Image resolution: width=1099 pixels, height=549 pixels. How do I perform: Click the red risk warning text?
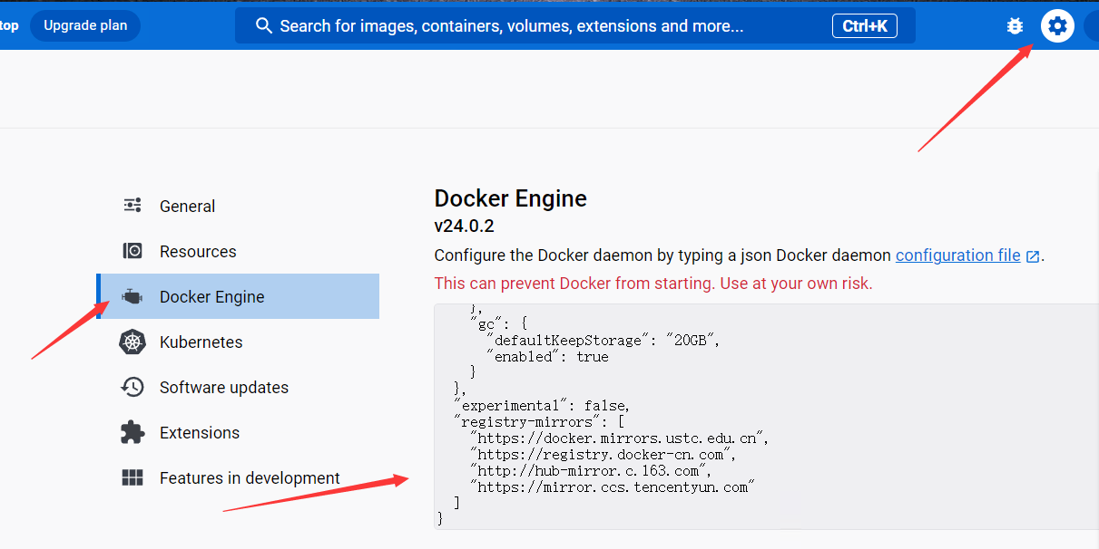tap(653, 284)
